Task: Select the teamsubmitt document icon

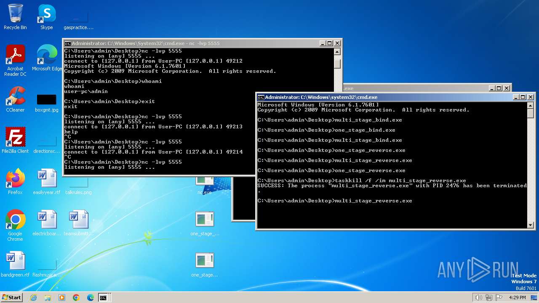Action: coord(78,223)
